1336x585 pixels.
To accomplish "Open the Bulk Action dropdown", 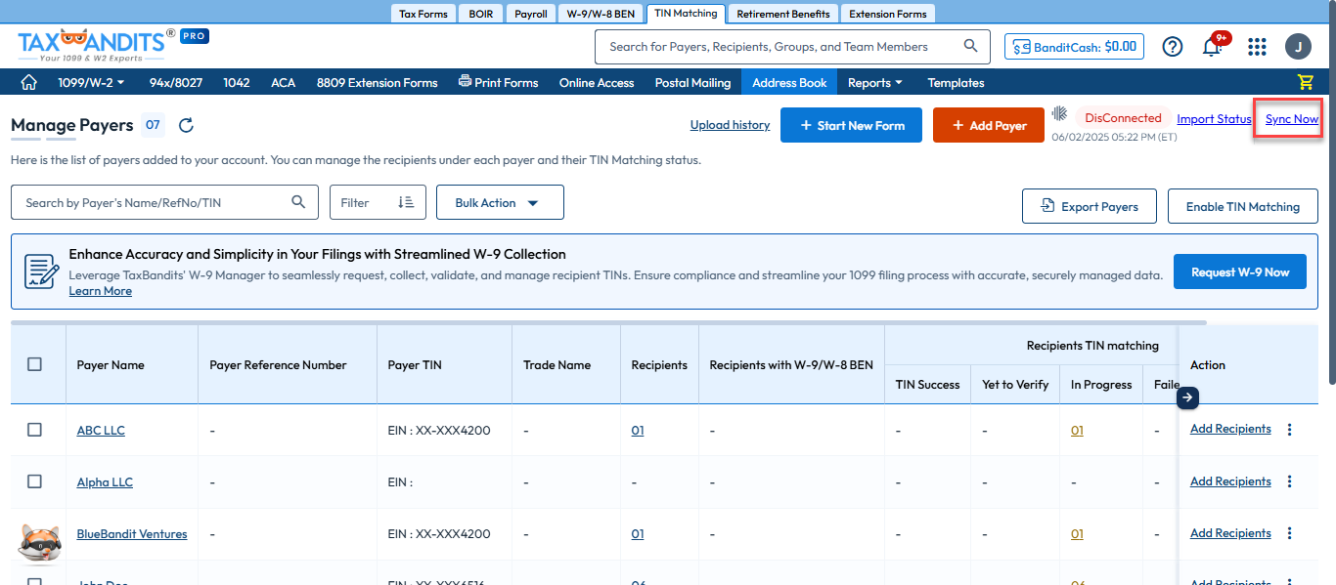I will (x=500, y=202).
